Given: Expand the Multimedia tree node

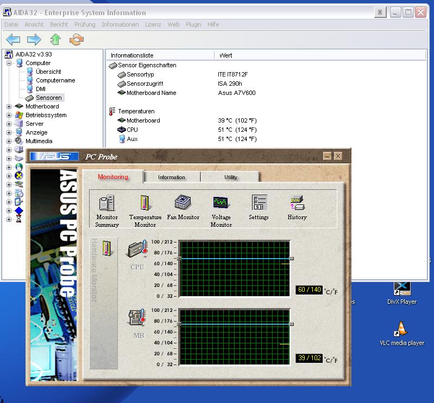Looking at the screenshot, I should point(9,141).
